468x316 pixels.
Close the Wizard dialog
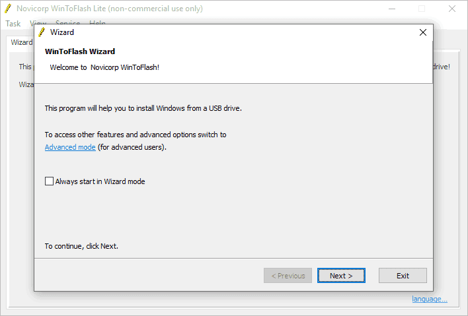[x=423, y=32]
